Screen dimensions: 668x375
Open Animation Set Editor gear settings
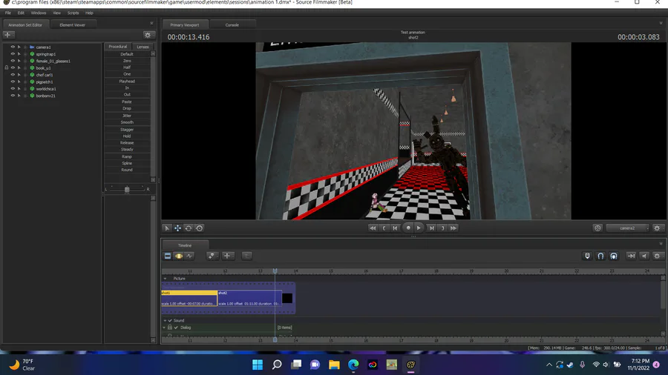148,35
